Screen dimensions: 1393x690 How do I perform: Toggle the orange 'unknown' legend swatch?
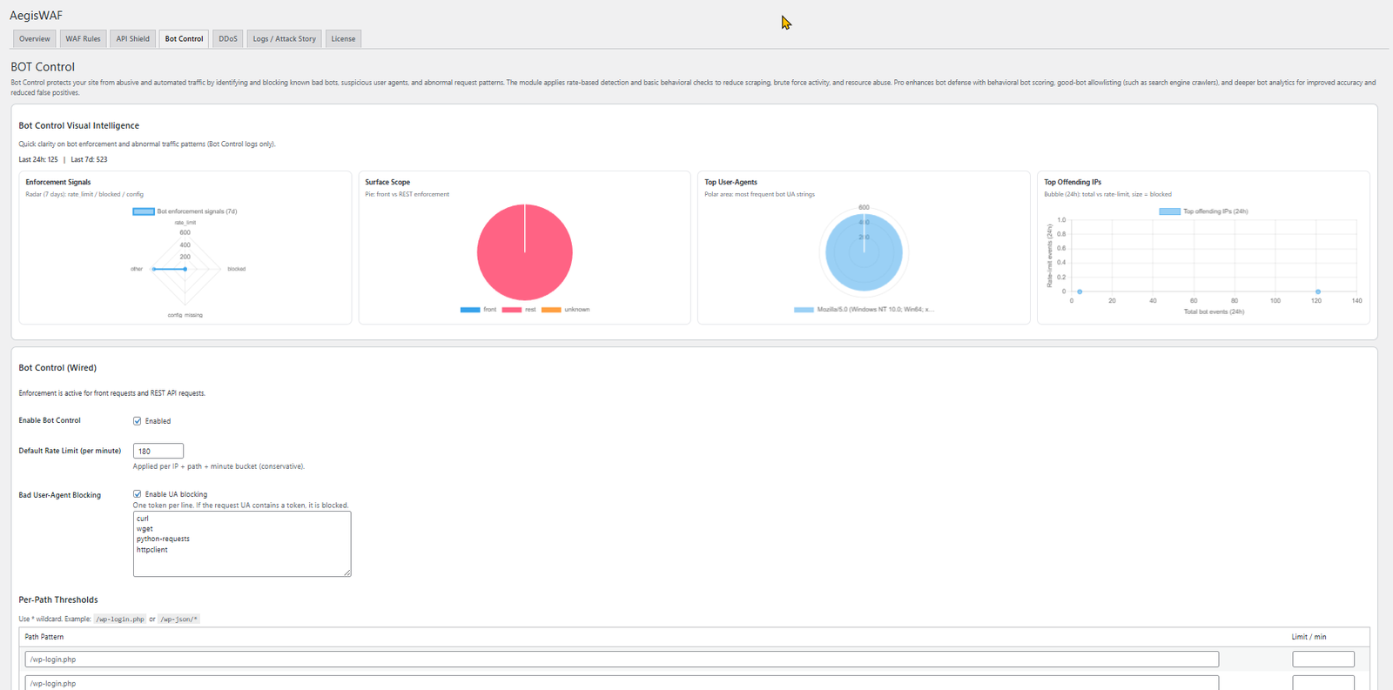(x=551, y=310)
